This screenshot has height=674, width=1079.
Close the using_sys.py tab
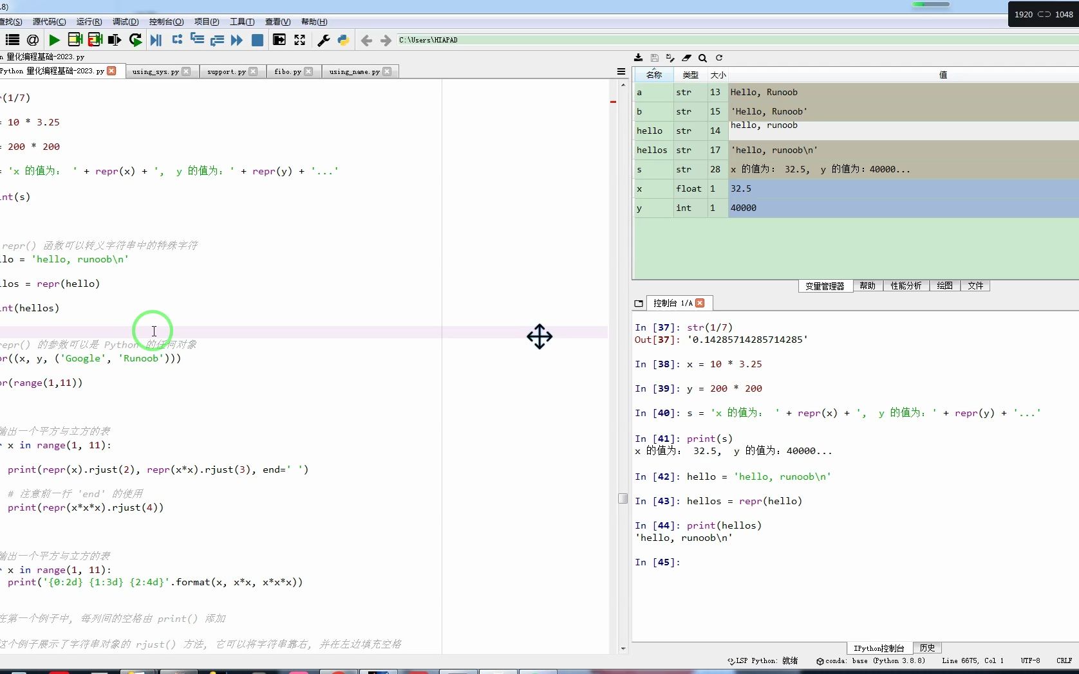186,71
